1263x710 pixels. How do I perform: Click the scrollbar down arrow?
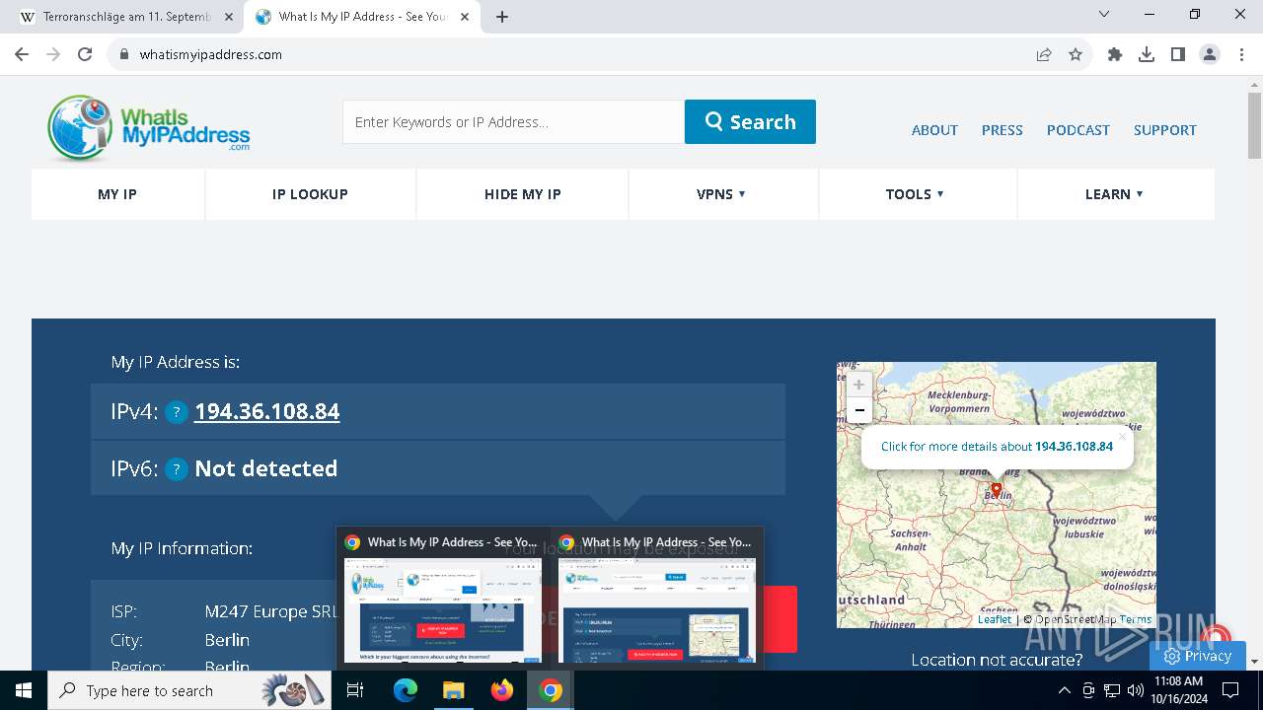[1254, 662]
